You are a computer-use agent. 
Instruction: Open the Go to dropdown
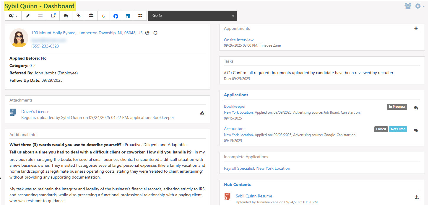pyautogui.click(x=192, y=16)
